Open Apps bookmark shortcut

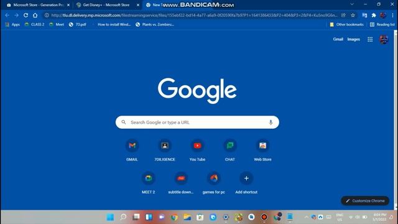tap(12, 24)
